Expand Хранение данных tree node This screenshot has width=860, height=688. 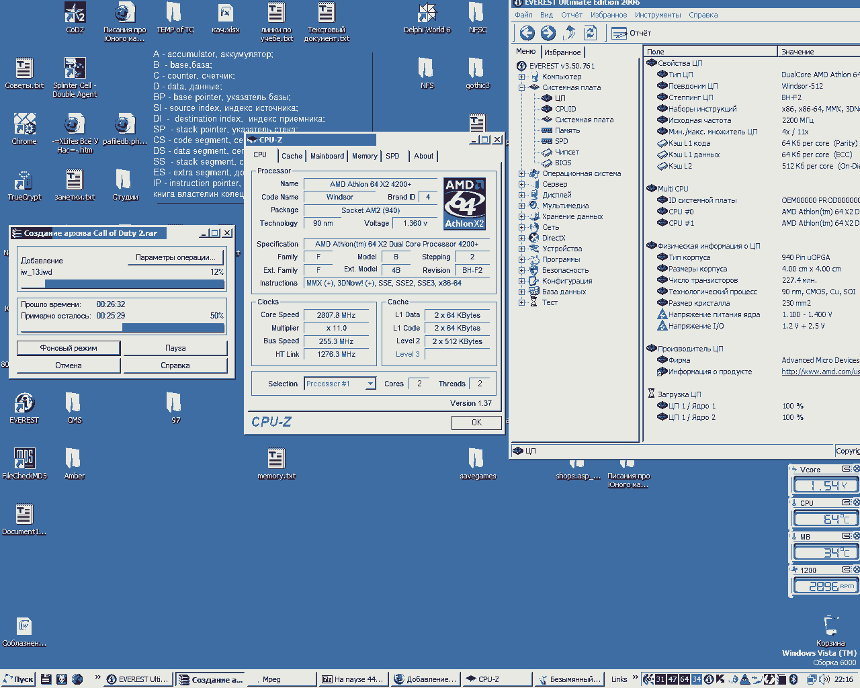point(521,216)
